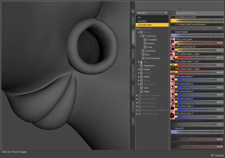Open the pane options menu icon

(133, 12)
